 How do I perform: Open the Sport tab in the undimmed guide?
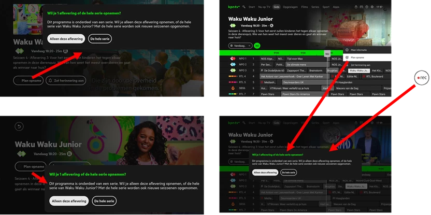[x=326, y=7]
